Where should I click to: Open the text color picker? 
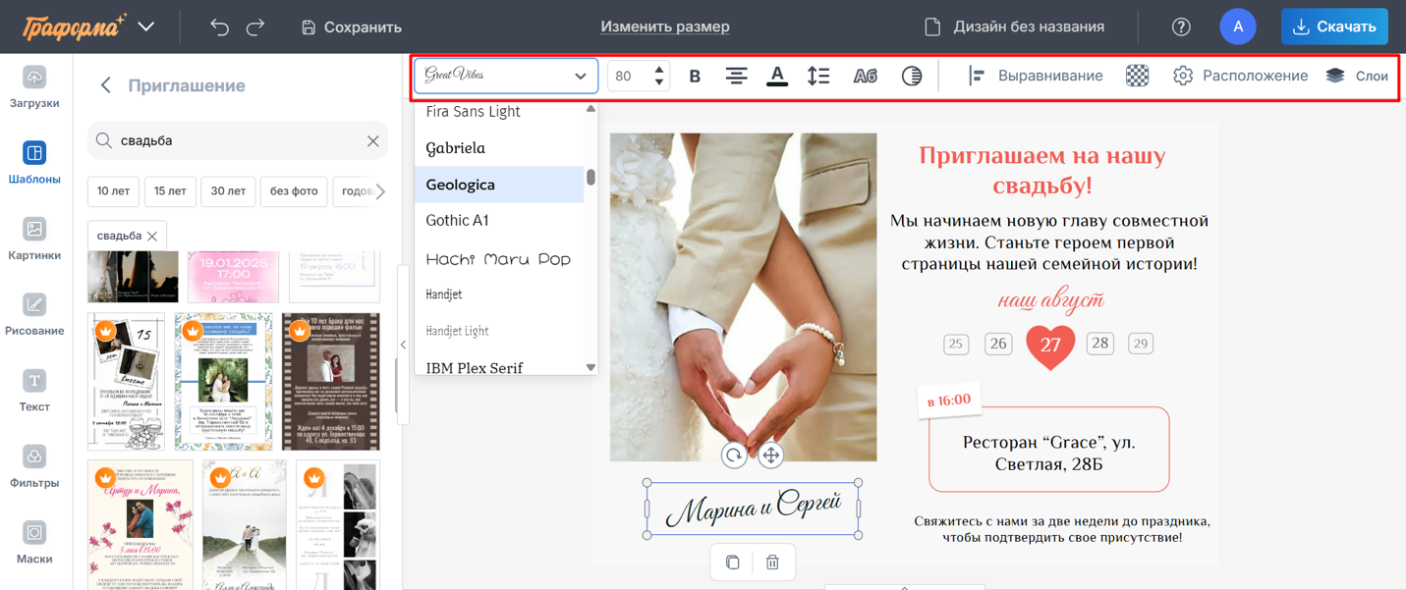tap(777, 75)
